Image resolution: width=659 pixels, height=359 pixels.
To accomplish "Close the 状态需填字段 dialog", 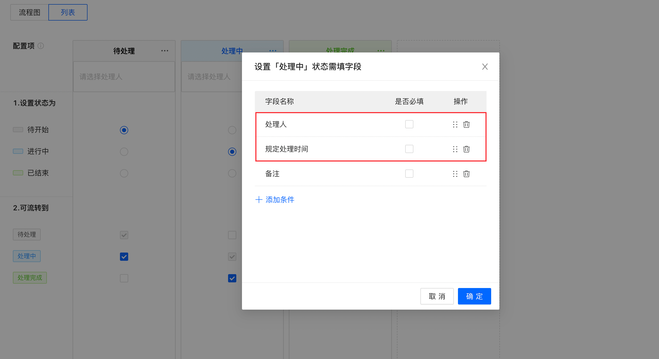I will coord(485,67).
